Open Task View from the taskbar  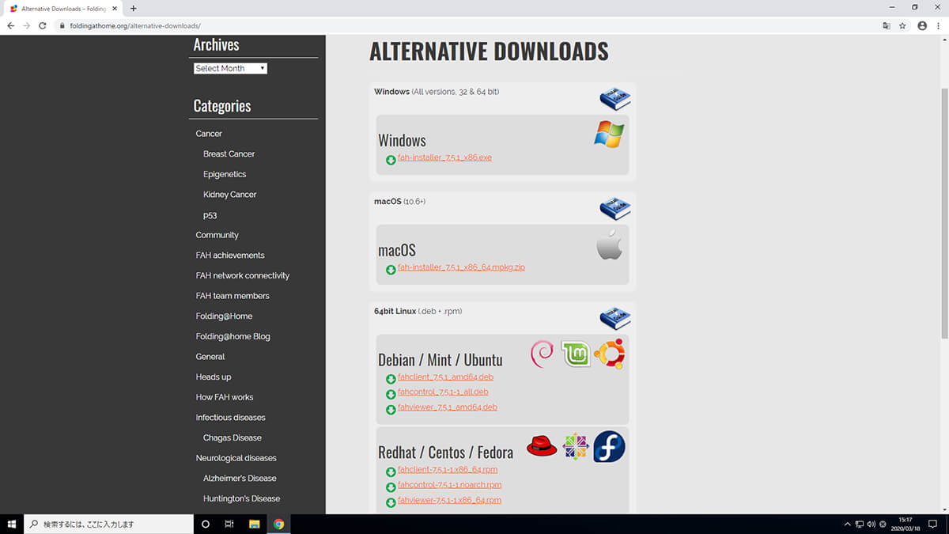(x=229, y=524)
